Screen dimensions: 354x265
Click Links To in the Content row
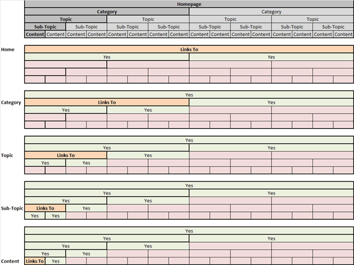tap(35, 261)
